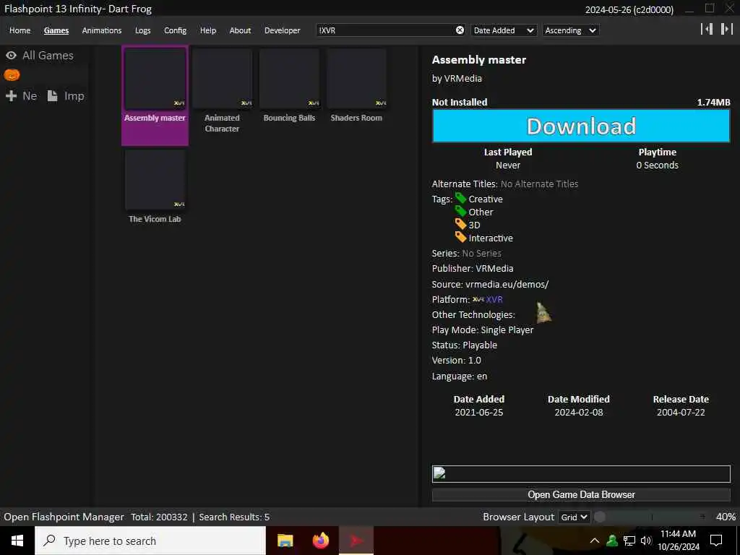Screen dimensions: 740x555
Task: Click the Not Installed status text
Action: 460,102
